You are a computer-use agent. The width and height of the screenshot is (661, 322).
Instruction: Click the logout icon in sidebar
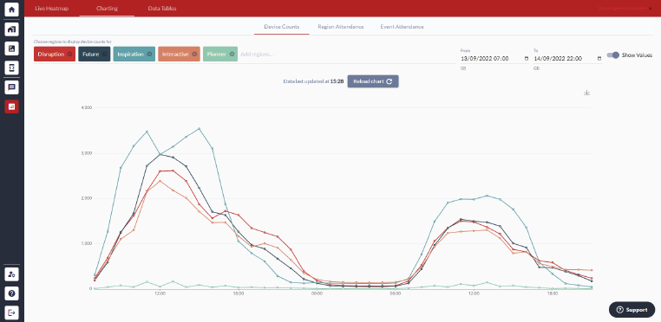(12, 312)
